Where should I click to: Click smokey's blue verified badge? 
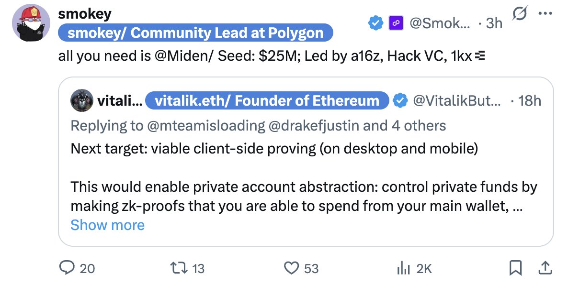point(375,22)
